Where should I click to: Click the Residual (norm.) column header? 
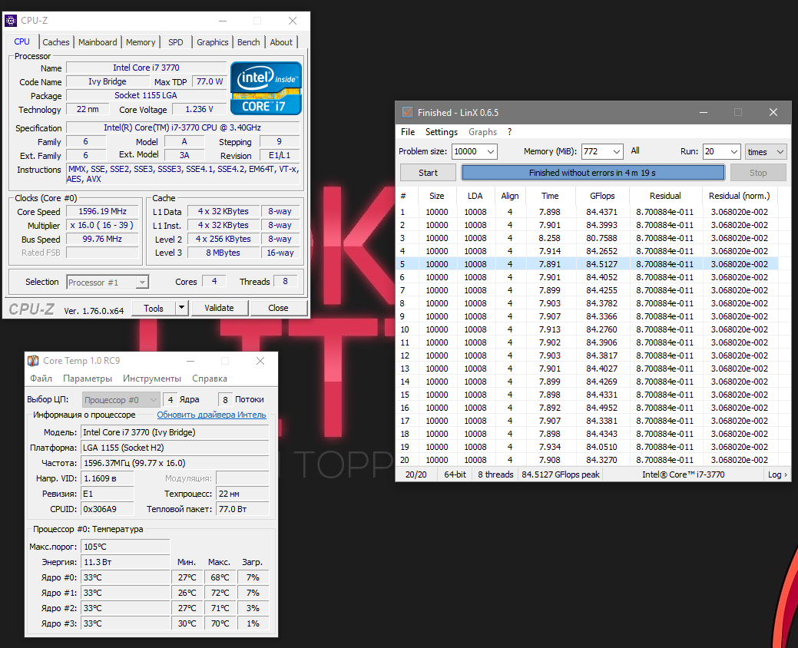pos(739,196)
